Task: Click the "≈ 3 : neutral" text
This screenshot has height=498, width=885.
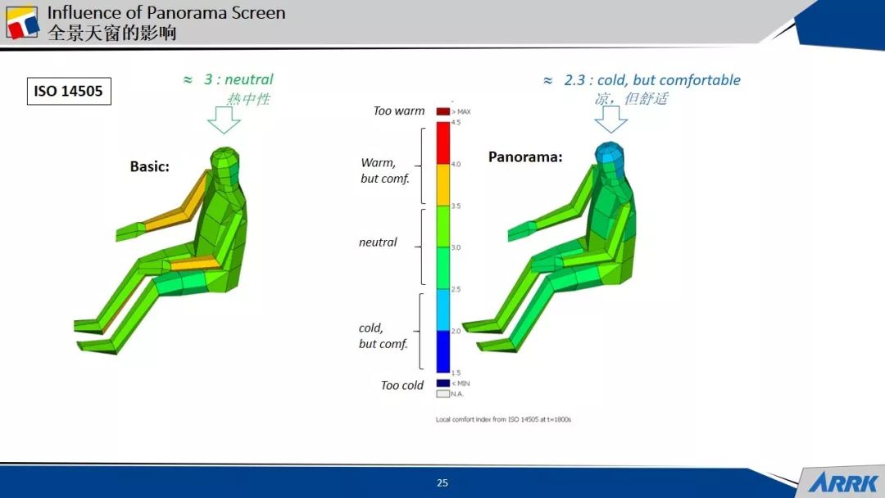Action: point(228,79)
